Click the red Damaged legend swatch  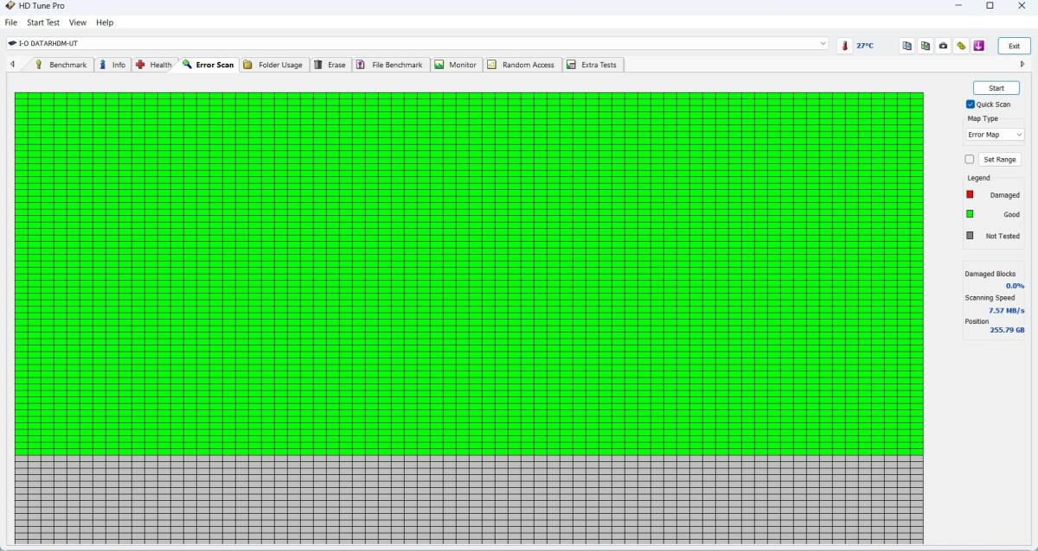pyautogui.click(x=970, y=194)
